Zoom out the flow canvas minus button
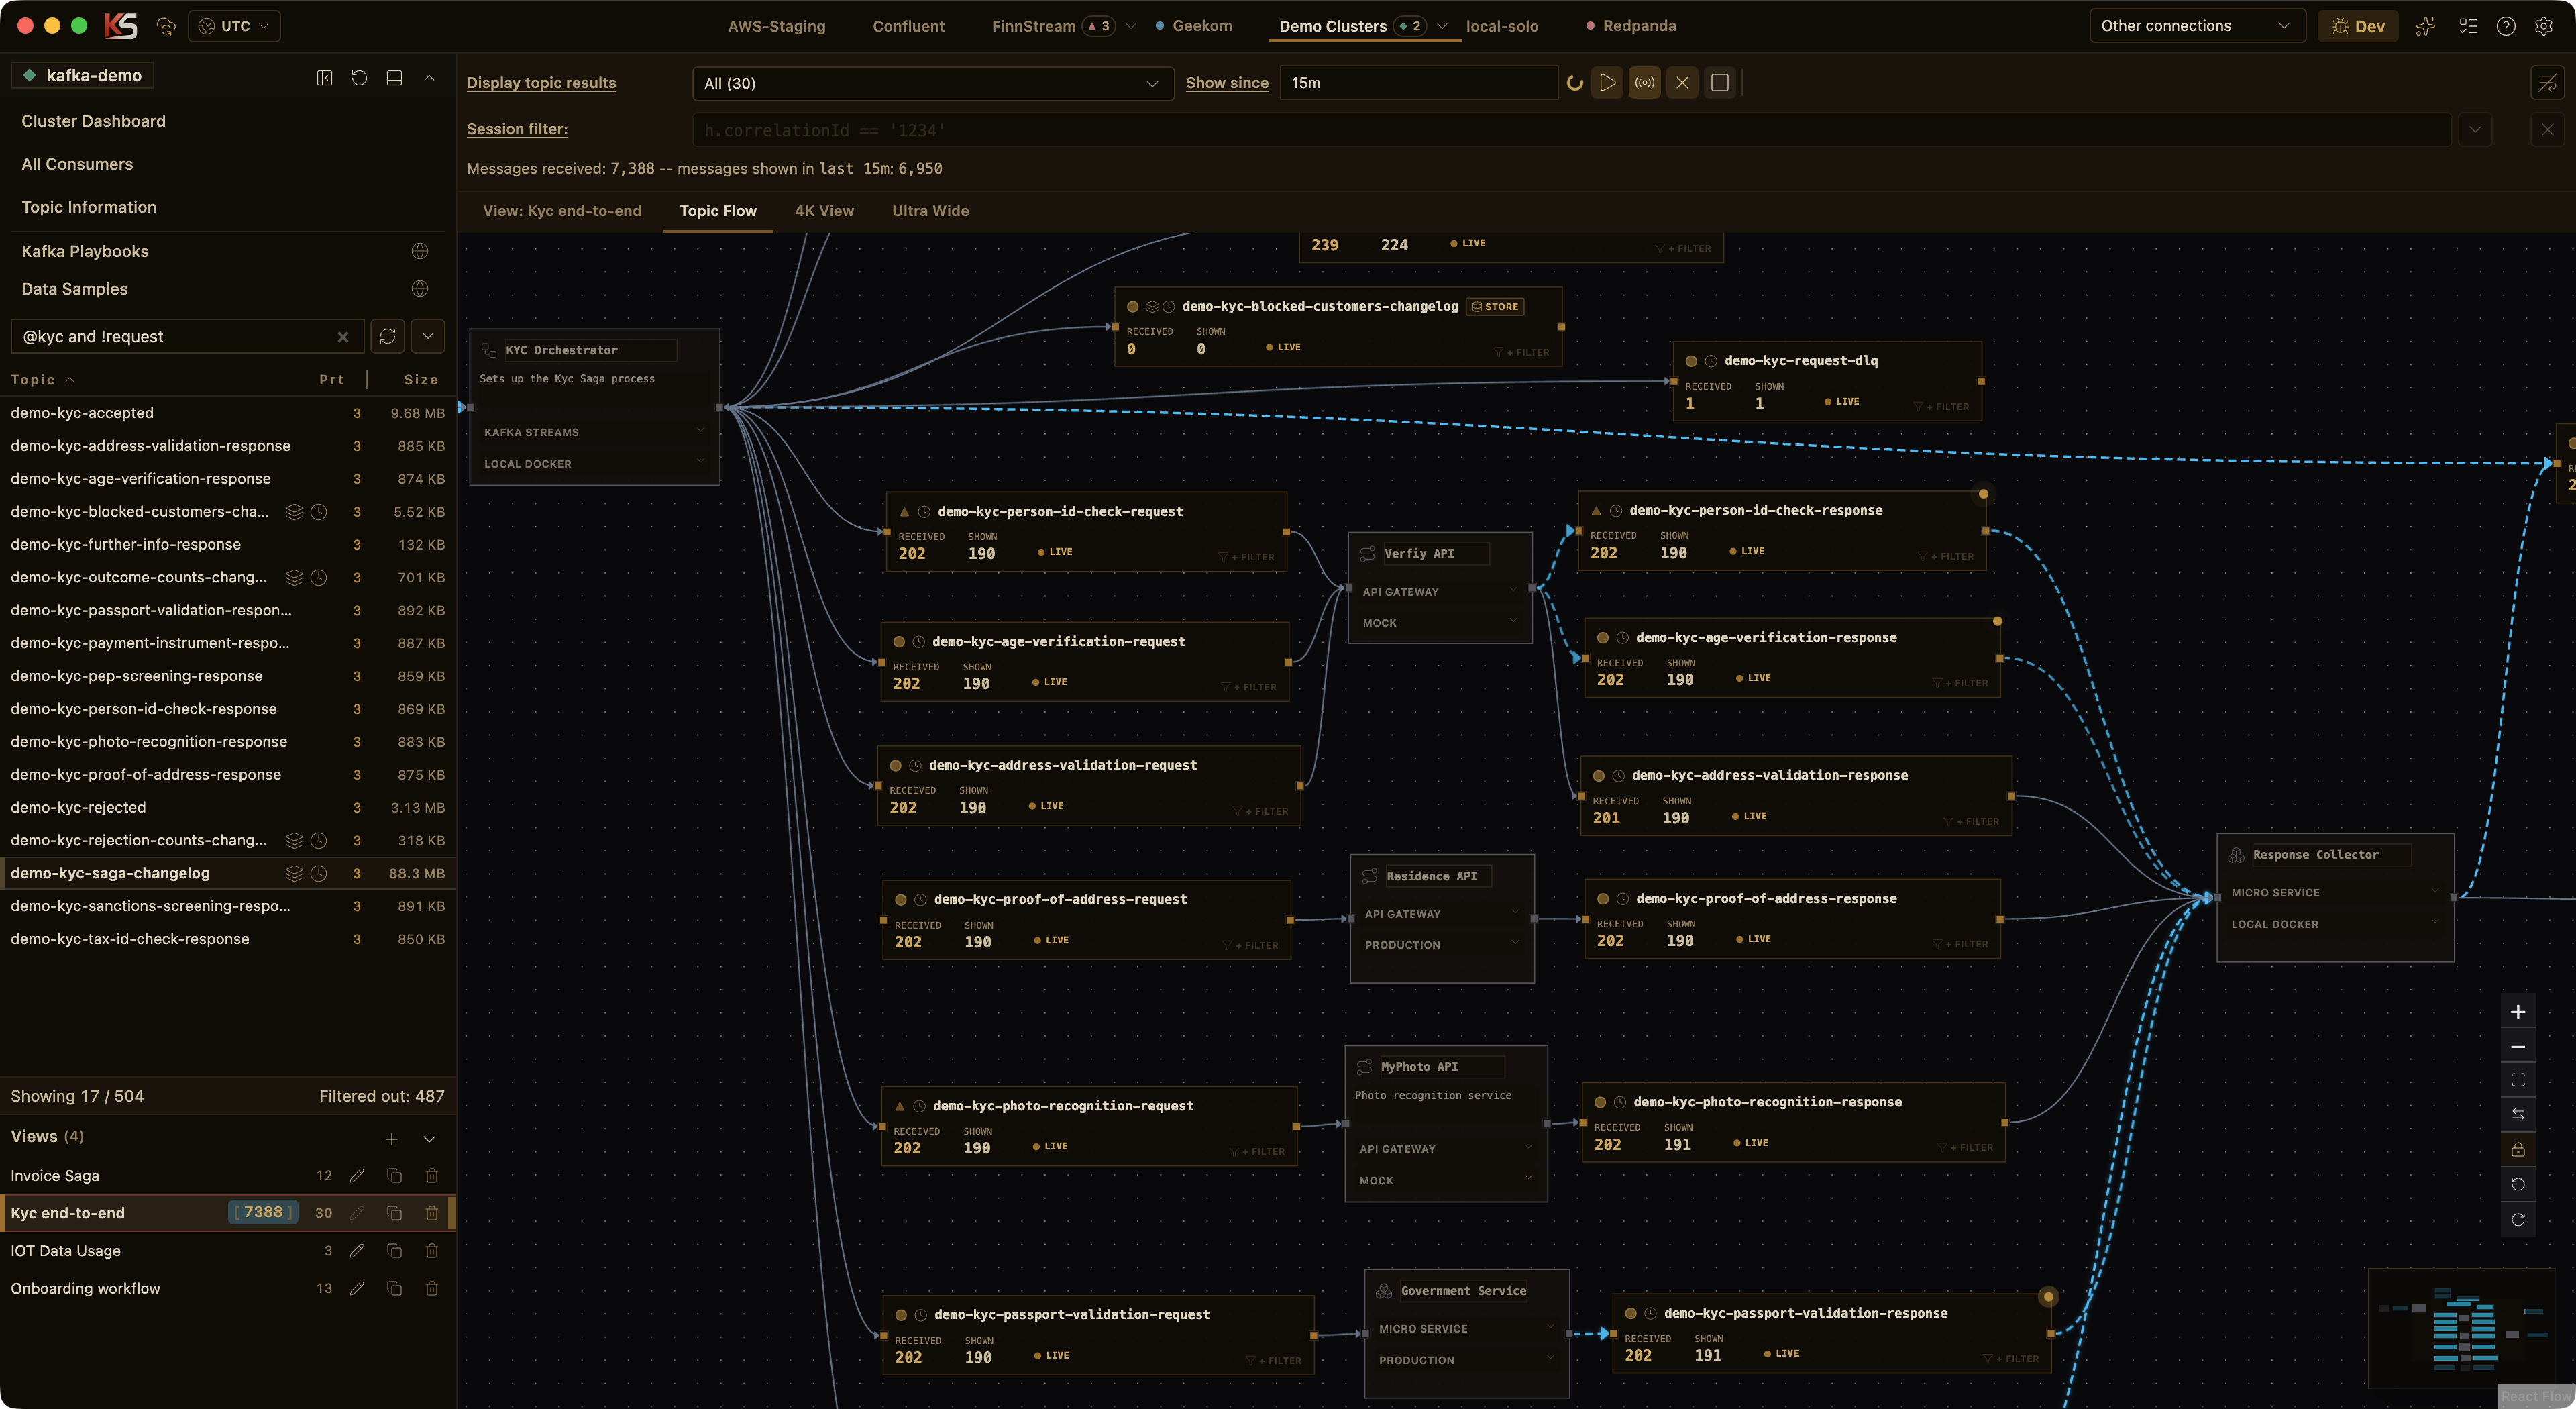The height and width of the screenshot is (1409, 2576). (2518, 1047)
